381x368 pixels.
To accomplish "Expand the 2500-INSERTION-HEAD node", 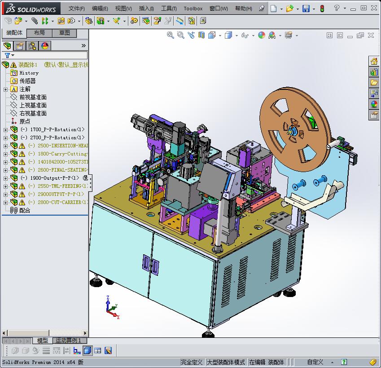I will click(x=5, y=146).
